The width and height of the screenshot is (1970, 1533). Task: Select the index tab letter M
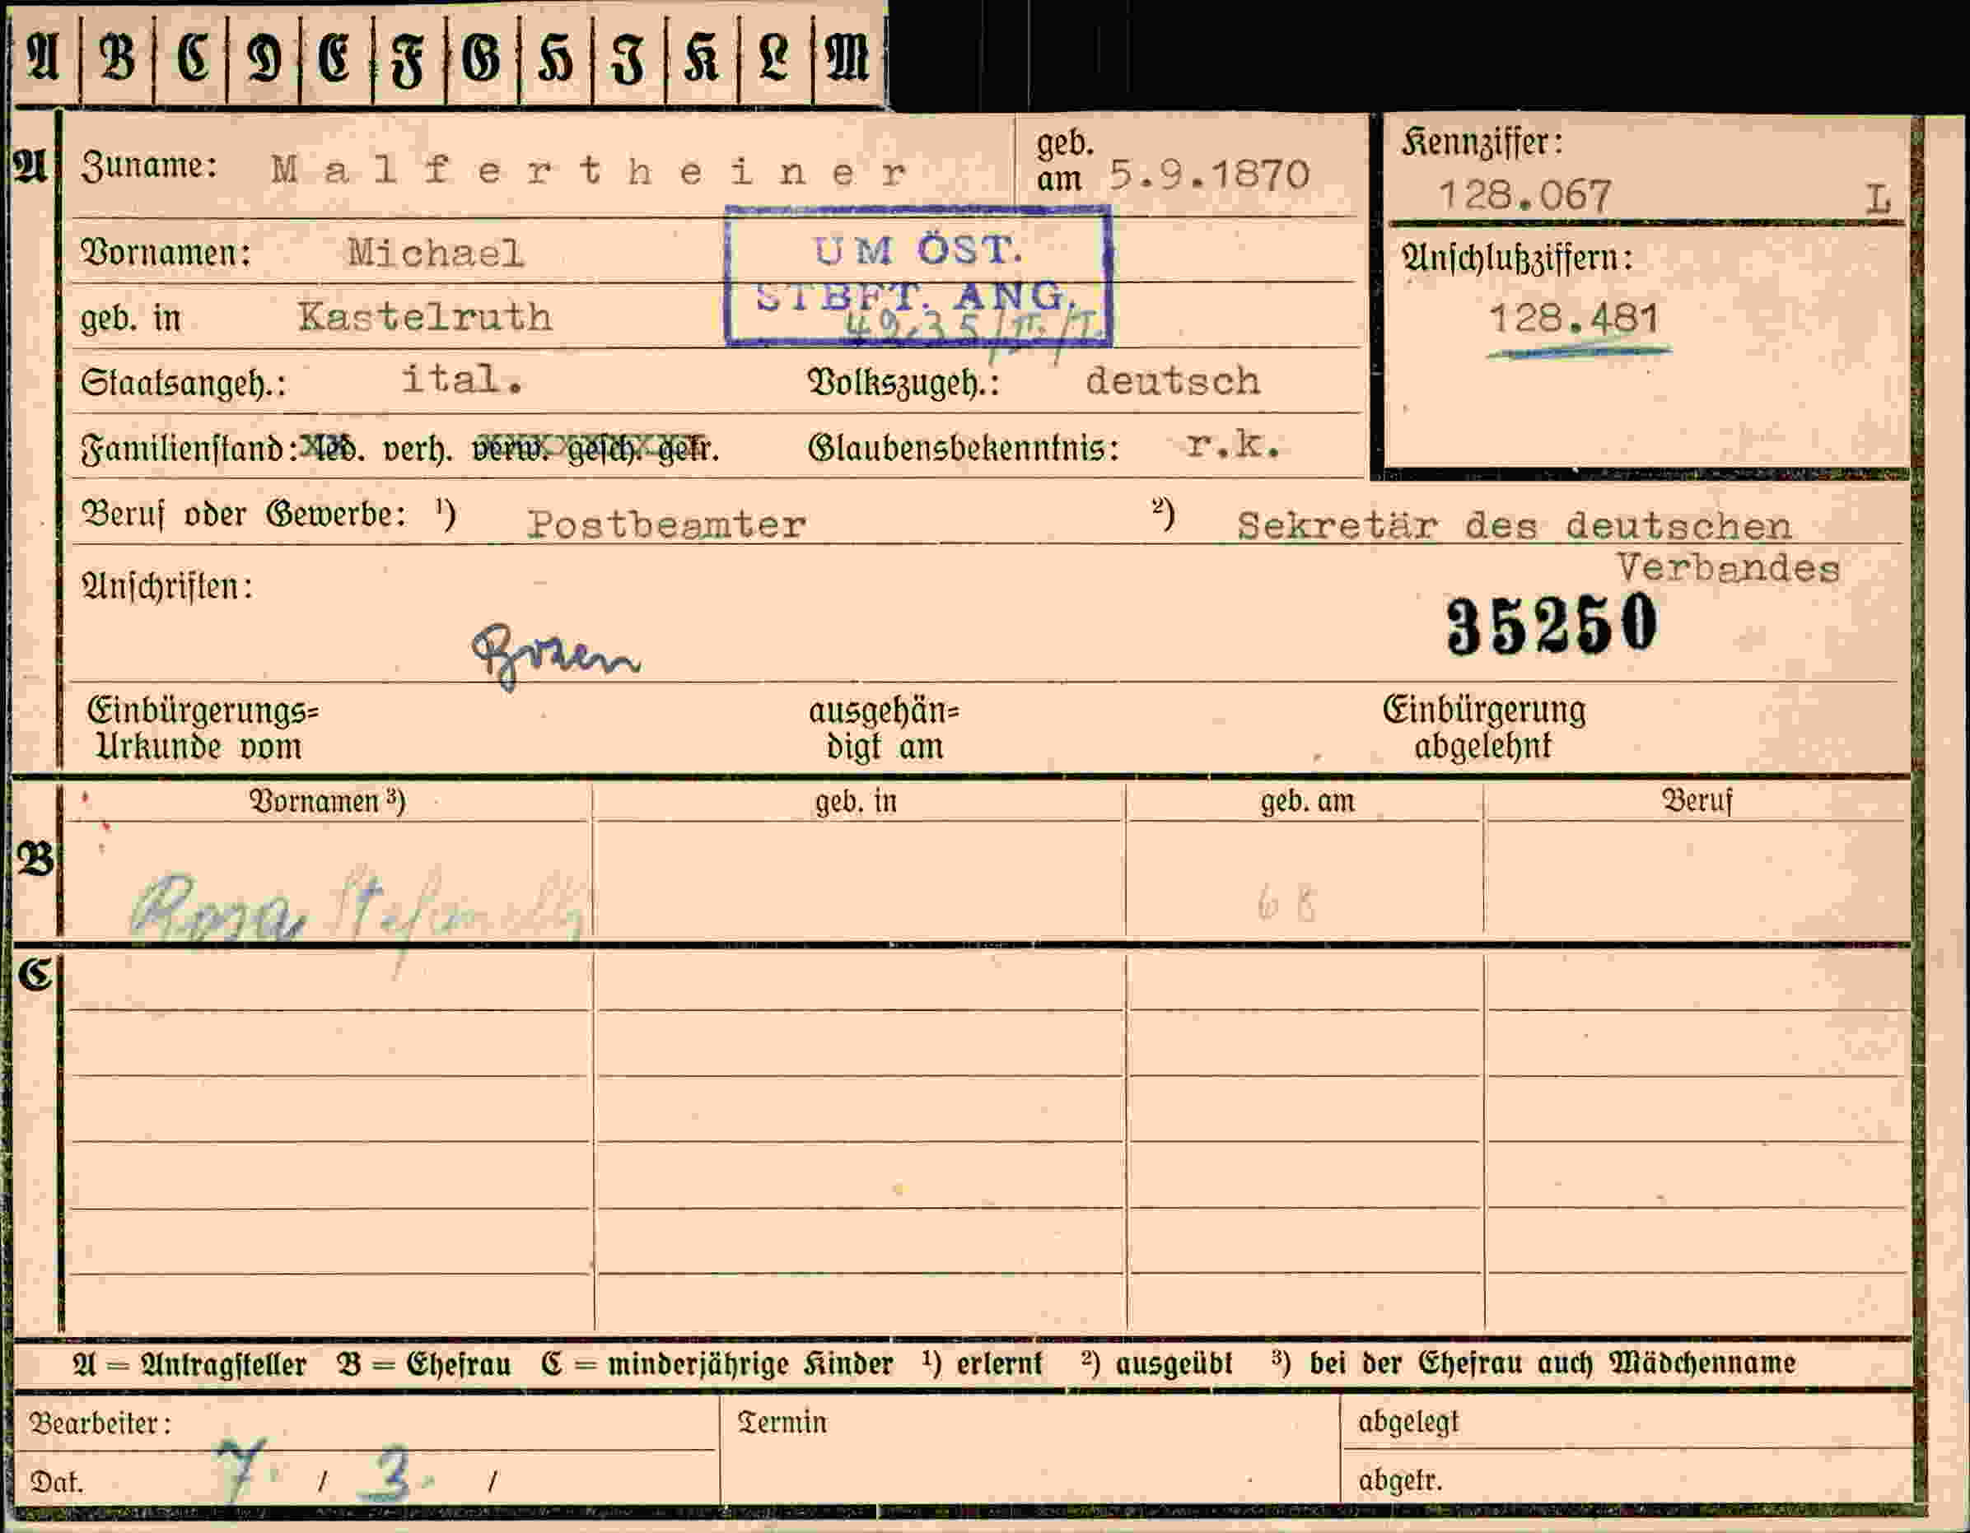847,58
